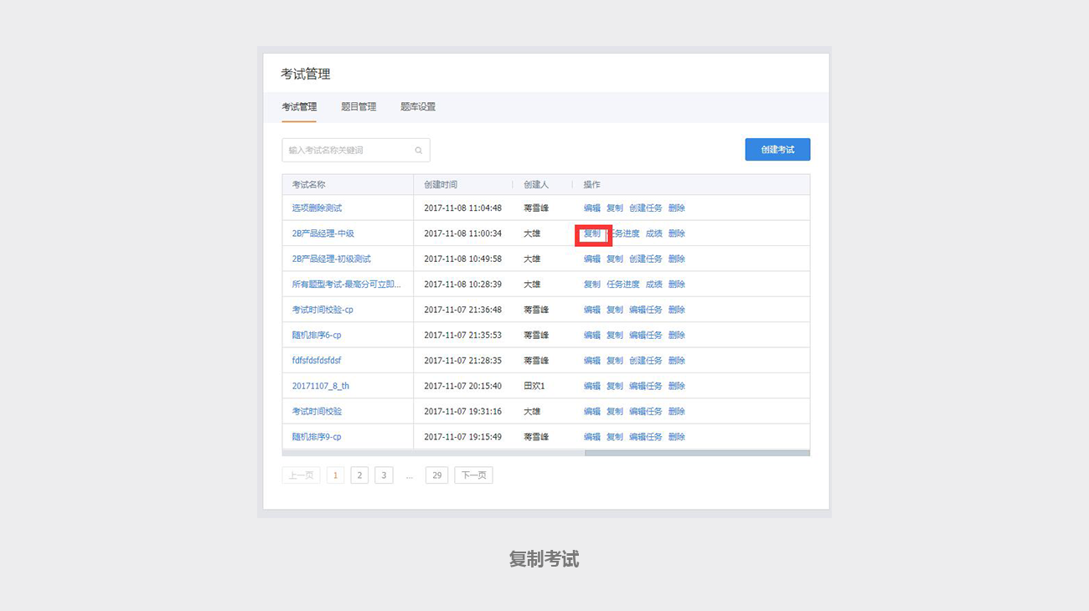The height and width of the screenshot is (611, 1089).
Task: Click 编辑任务 for 20171107_8_th
Action: pos(646,387)
